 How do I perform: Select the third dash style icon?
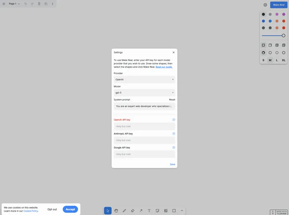277,52
